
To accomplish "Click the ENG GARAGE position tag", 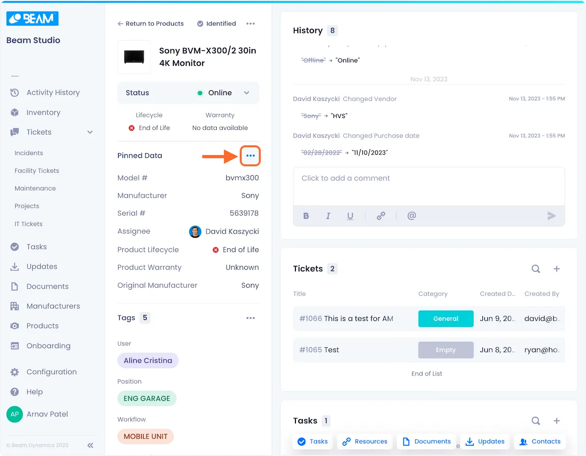I will click(x=147, y=398).
